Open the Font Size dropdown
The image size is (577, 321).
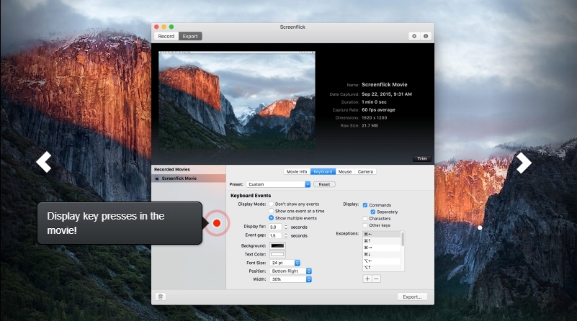(285, 263)
